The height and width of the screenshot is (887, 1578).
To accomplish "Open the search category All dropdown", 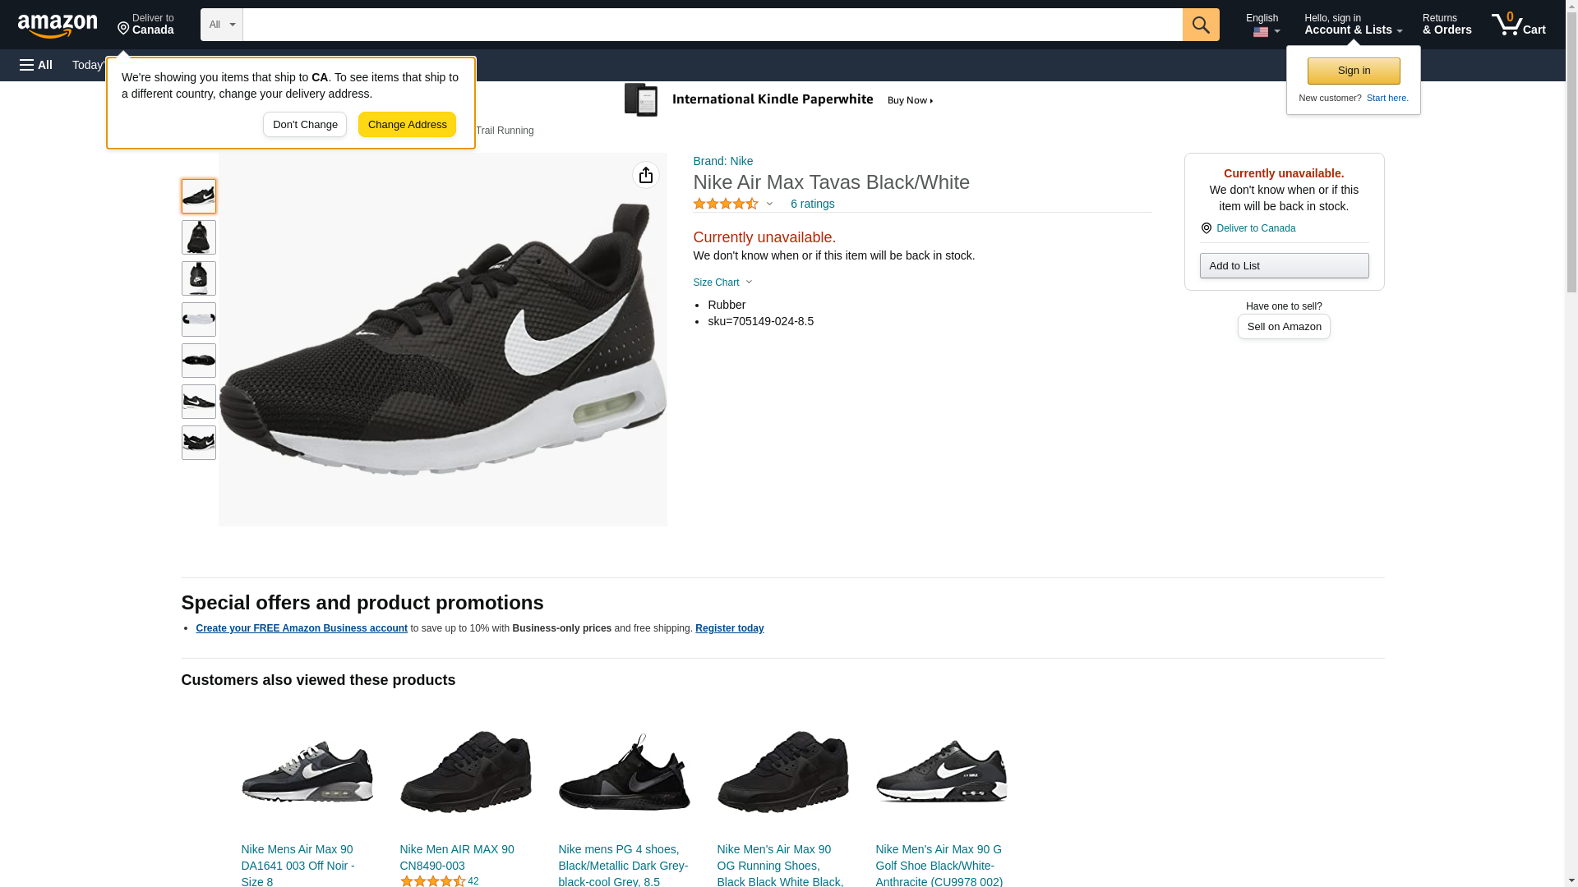I will click(x=221, y=25).
